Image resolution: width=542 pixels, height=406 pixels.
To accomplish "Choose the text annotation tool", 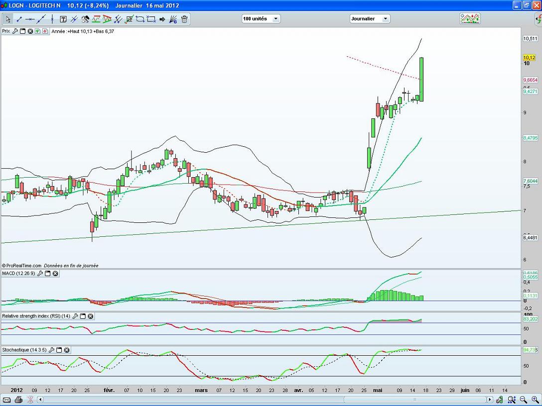I will click(x=63, y=19).
